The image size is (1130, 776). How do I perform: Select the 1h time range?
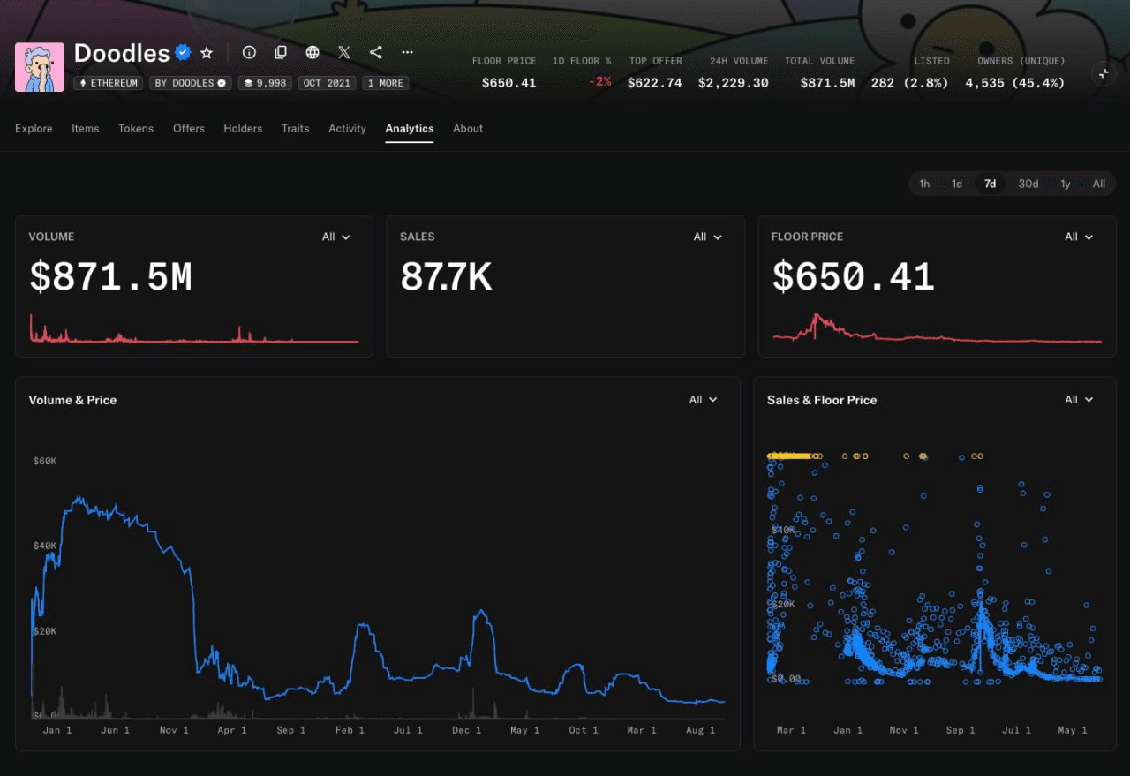(x=924, y=184)
